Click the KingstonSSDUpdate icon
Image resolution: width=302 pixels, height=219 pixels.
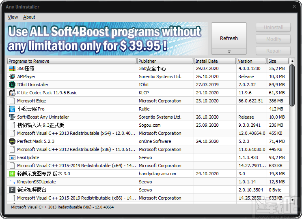[x=12, y=182]
